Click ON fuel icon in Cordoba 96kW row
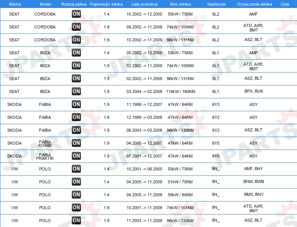 (x=76, y=39)
